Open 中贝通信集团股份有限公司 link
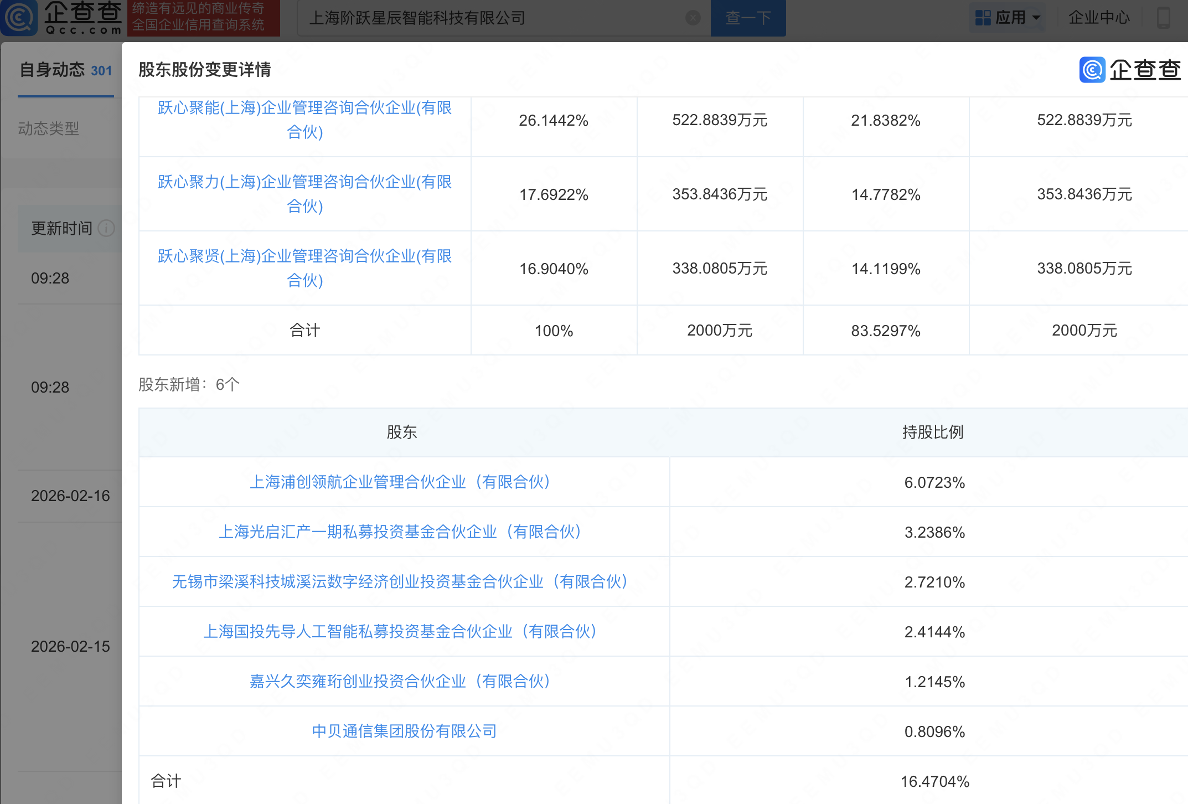The image size is (1188, 804). tap(404, 731)
